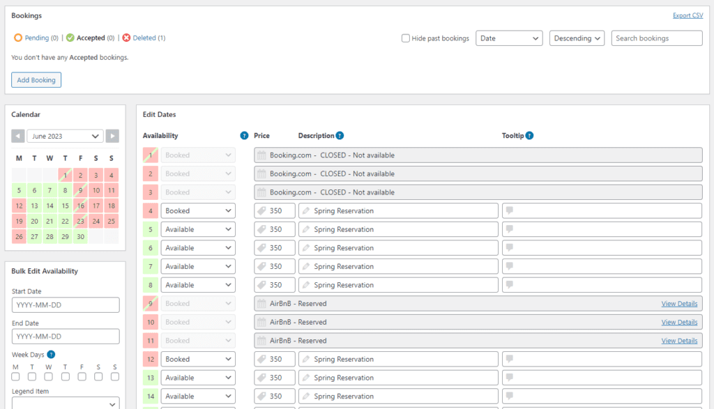Click the pencil icon in day 14 description

306,396
